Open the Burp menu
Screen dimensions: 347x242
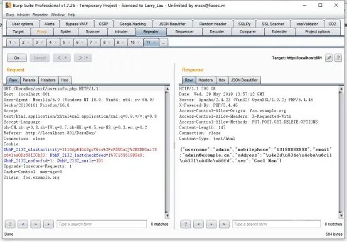click(10, 15)
